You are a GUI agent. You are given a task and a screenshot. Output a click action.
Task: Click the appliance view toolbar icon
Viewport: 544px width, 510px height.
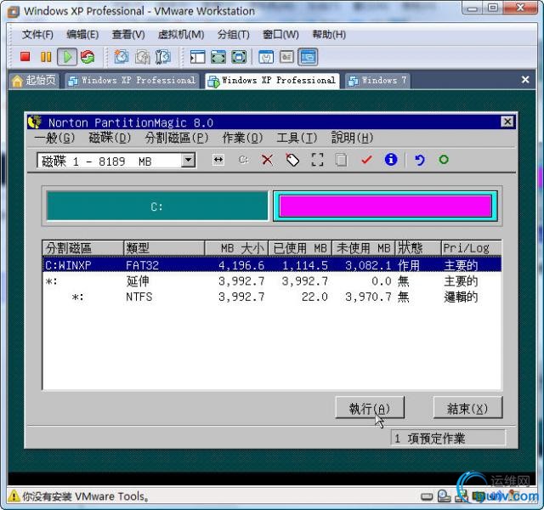click(287, 57)
